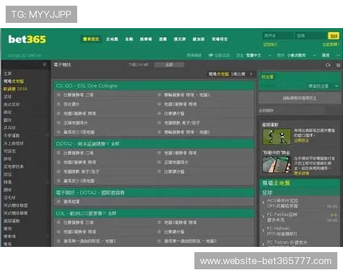Select the 遊戲 top navigation tab

[x=162, y=39]
